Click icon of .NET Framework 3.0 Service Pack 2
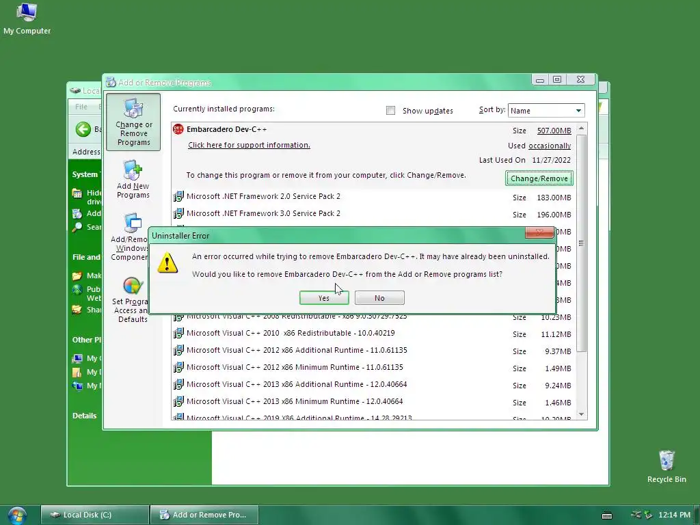The width and height of the screenshot is (700, 525). pos(178,213)
